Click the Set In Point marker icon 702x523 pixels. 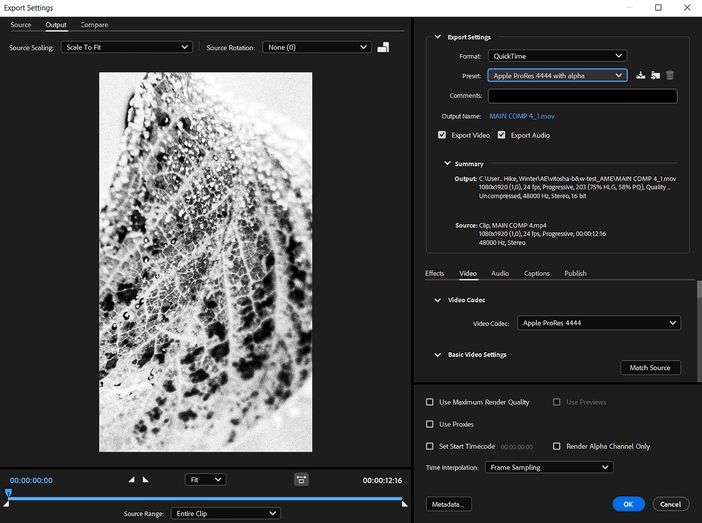coord(131,480)
